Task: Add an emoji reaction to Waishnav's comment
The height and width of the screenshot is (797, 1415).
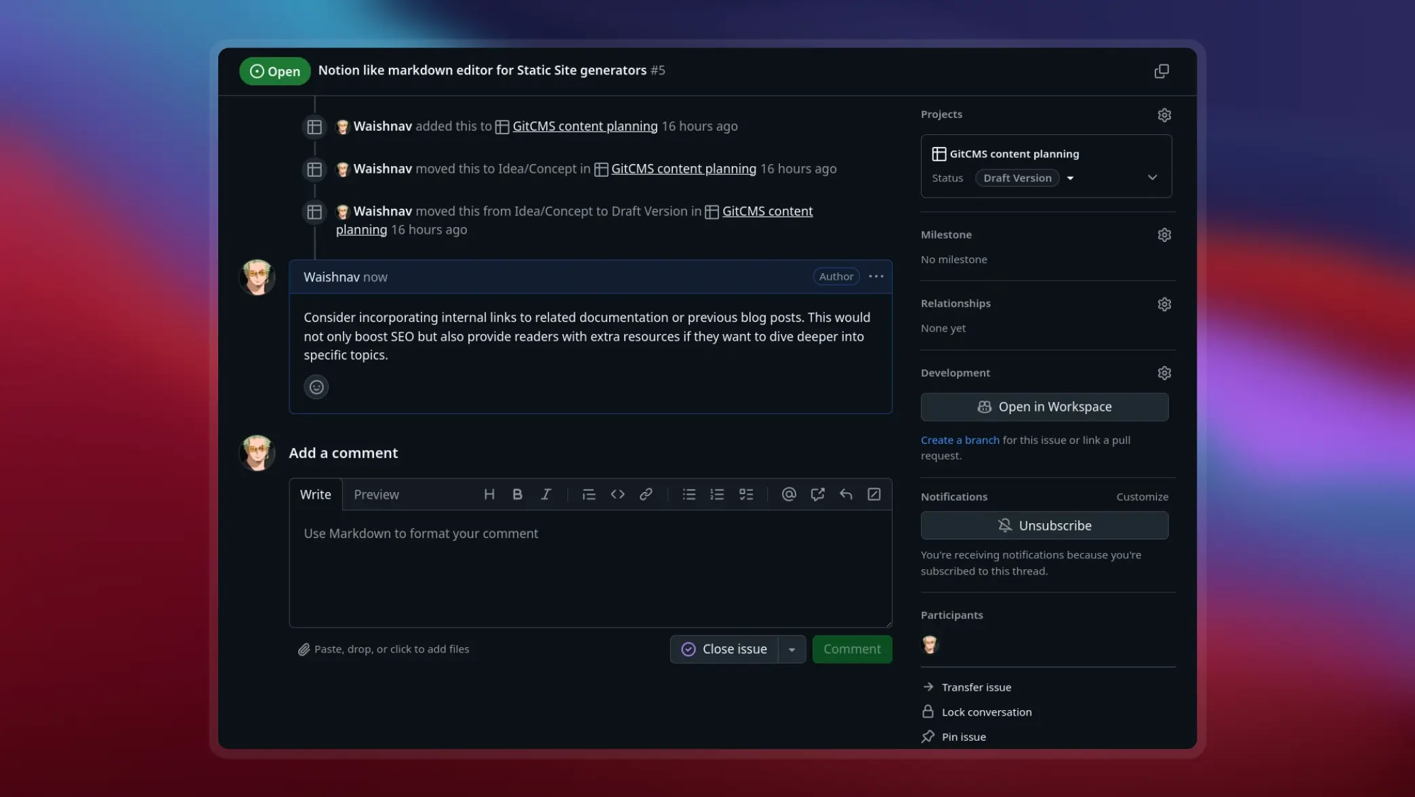Action: click(x=316, y=386)
